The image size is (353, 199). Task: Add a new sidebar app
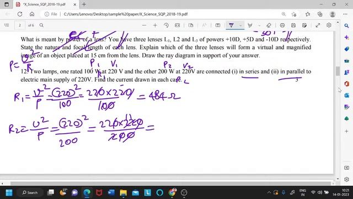click(x=346, y=131)
